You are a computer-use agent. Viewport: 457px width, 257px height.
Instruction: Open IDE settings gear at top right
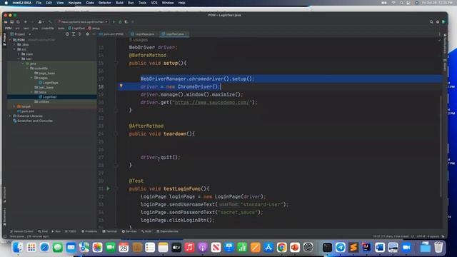pos(438,22)
